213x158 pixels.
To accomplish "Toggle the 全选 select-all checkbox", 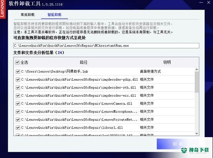I will (x=17, y=62).
